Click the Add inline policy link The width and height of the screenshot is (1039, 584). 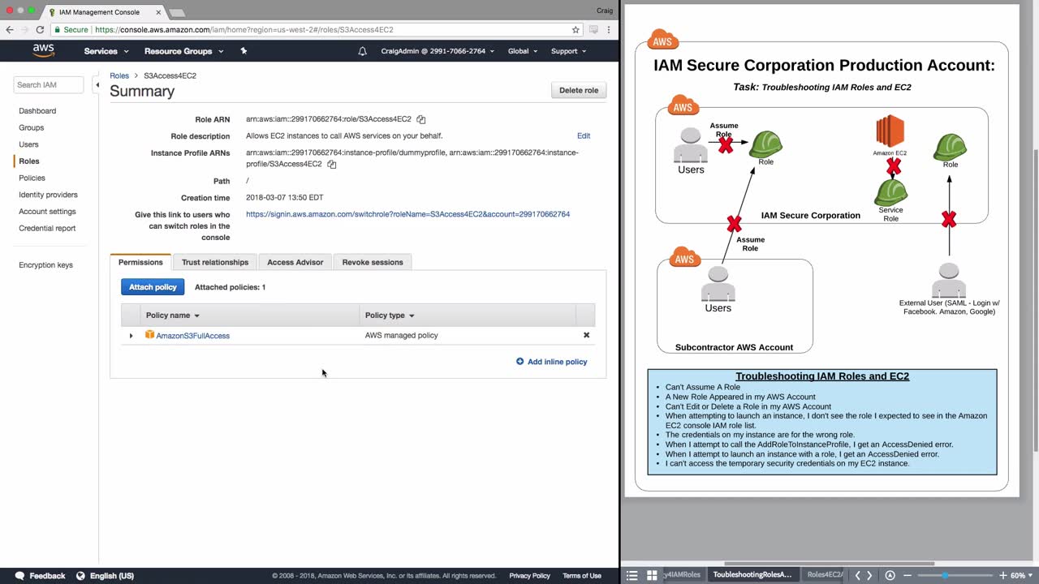pyautogui.click(x=557, y=362)
